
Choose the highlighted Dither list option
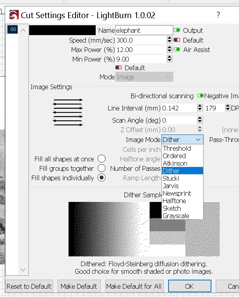click(182, 171)
